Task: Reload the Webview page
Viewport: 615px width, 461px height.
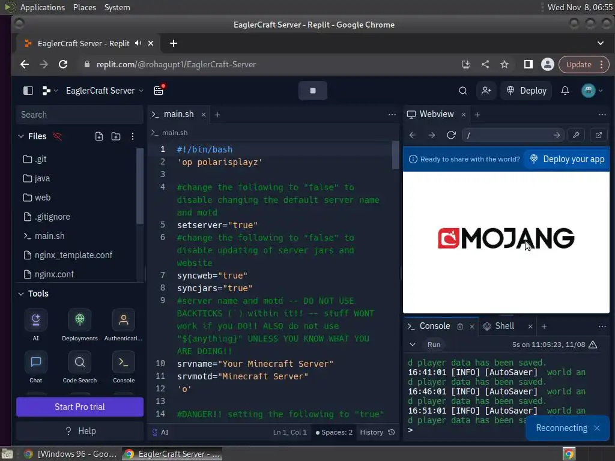Action: 451,135
